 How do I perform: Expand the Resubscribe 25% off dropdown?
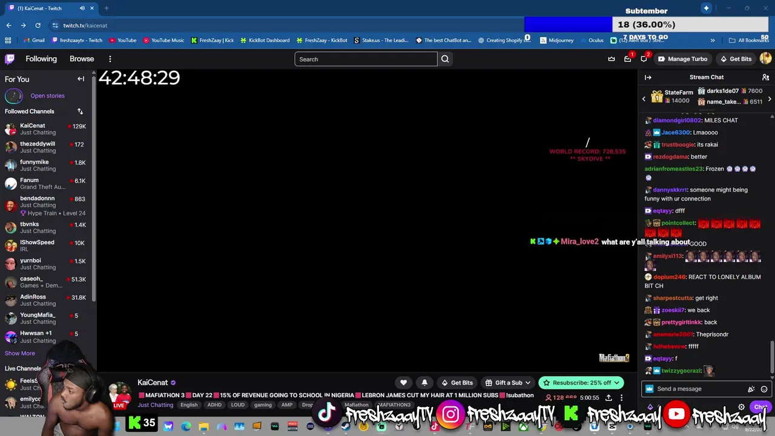616,383
